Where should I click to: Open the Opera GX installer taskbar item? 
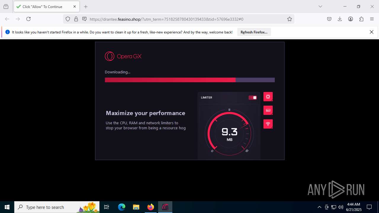pyautogui.click(x=165, y=207)
